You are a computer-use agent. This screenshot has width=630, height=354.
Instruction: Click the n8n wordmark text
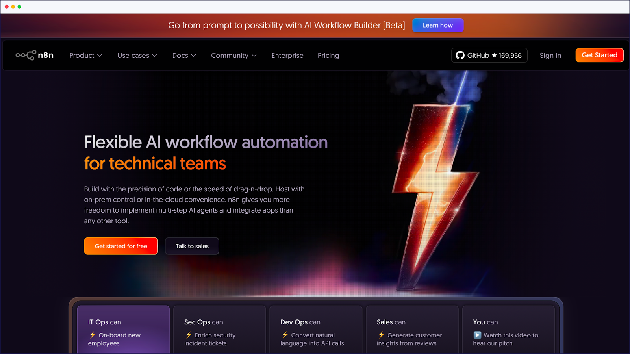click(x=46, y=55)
